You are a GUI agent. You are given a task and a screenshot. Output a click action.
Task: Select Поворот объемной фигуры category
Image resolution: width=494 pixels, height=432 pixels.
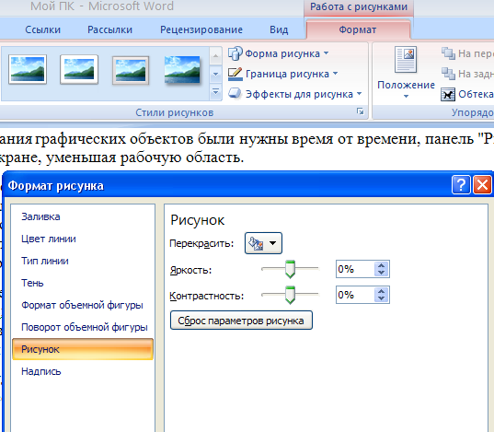[x=84, y=327]
